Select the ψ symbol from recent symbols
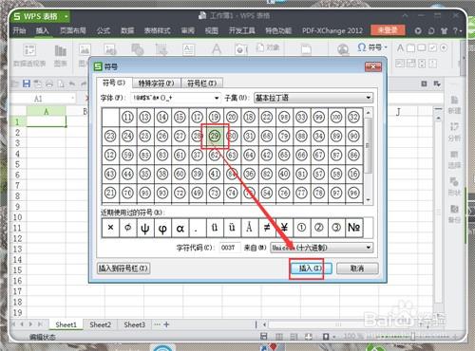The height and width of the screenshot is (351, 475). point(145,228)
